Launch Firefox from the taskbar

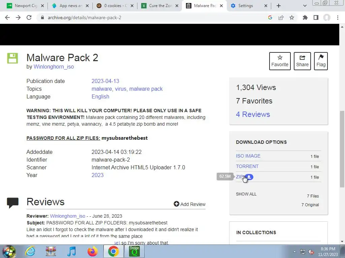tap(92, 251)
